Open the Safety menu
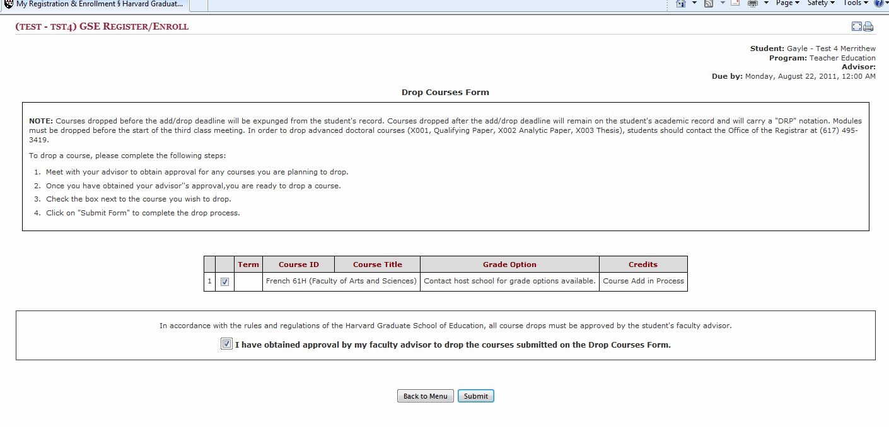Viewport: 889px width, 427px height. click(821, 3)
